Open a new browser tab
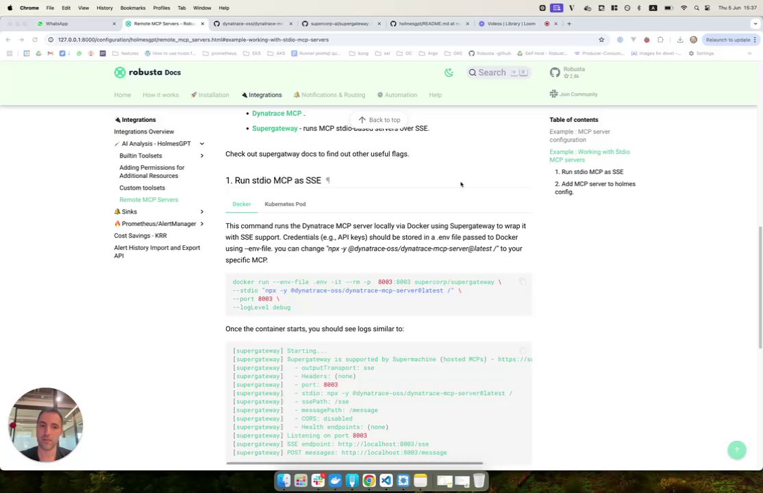Screen dimensions: 763x493 569,23
